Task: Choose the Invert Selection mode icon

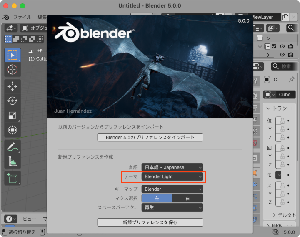Action: pos(32,39)
